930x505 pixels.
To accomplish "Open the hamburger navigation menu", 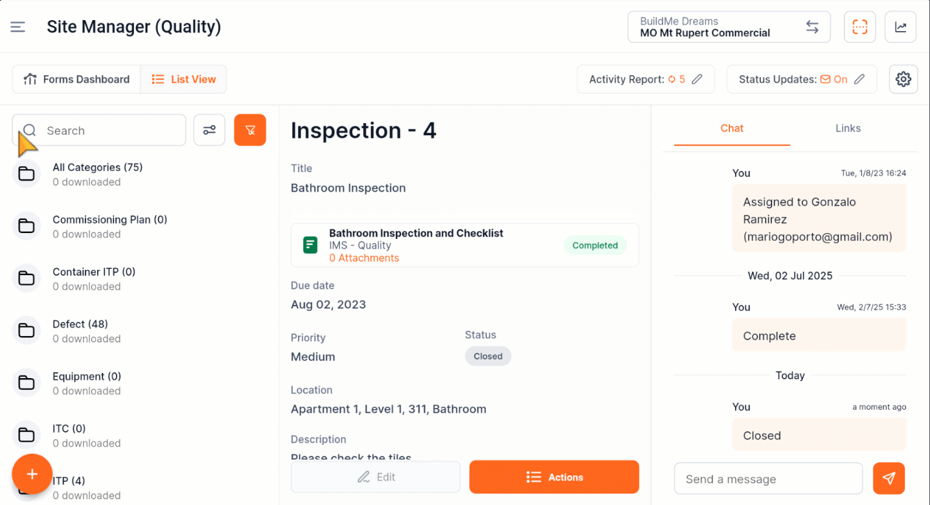I will coord(17,27).
